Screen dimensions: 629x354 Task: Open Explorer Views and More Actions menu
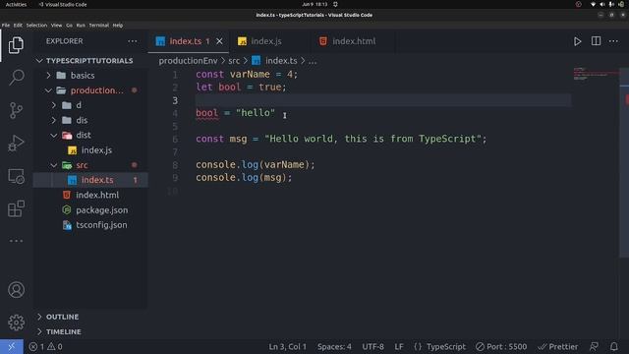point(132,41)
